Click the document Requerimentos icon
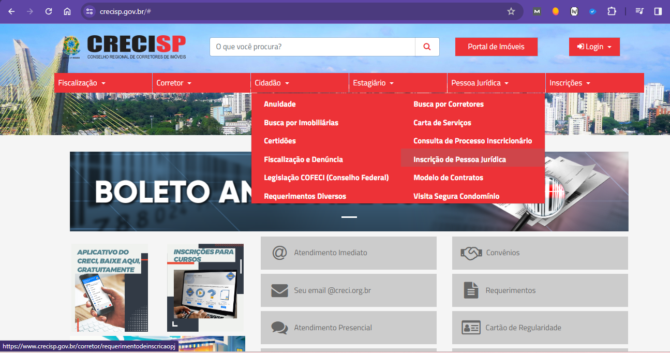670x353 pixels. (471, 290)
